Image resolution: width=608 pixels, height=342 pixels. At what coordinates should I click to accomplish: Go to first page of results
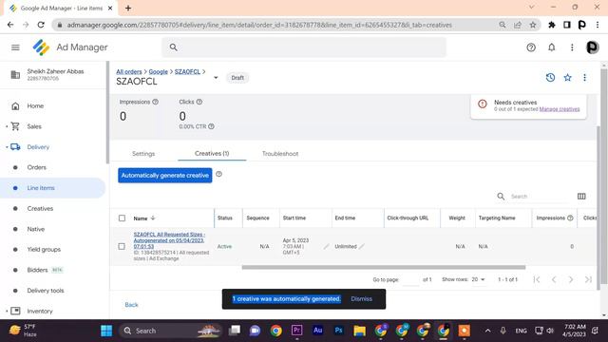[x=537, y=279]
